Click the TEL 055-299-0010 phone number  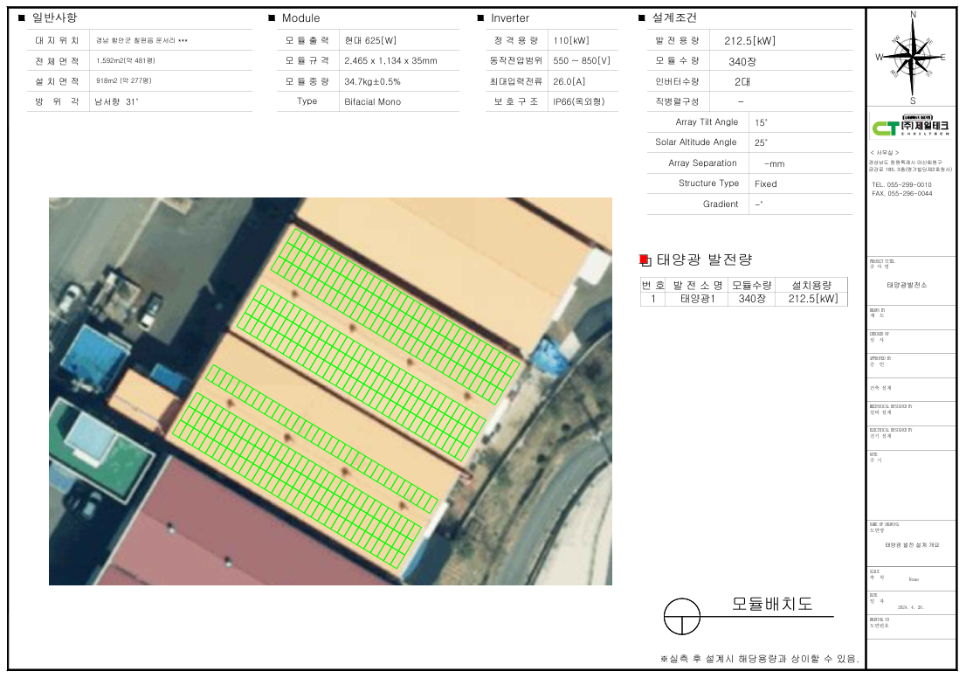pos(901,185)
